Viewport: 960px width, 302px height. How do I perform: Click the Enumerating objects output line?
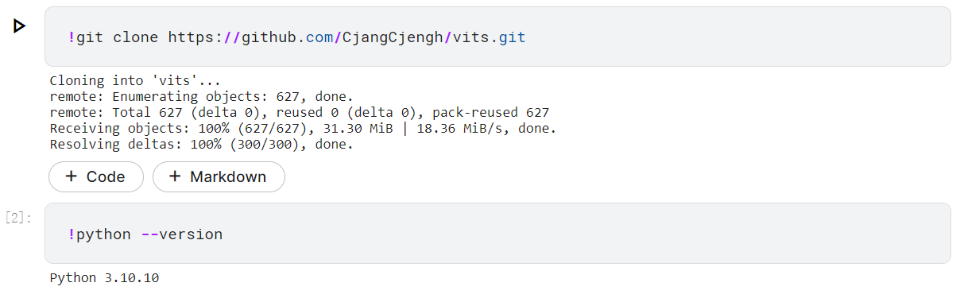[x=201, y=96]
